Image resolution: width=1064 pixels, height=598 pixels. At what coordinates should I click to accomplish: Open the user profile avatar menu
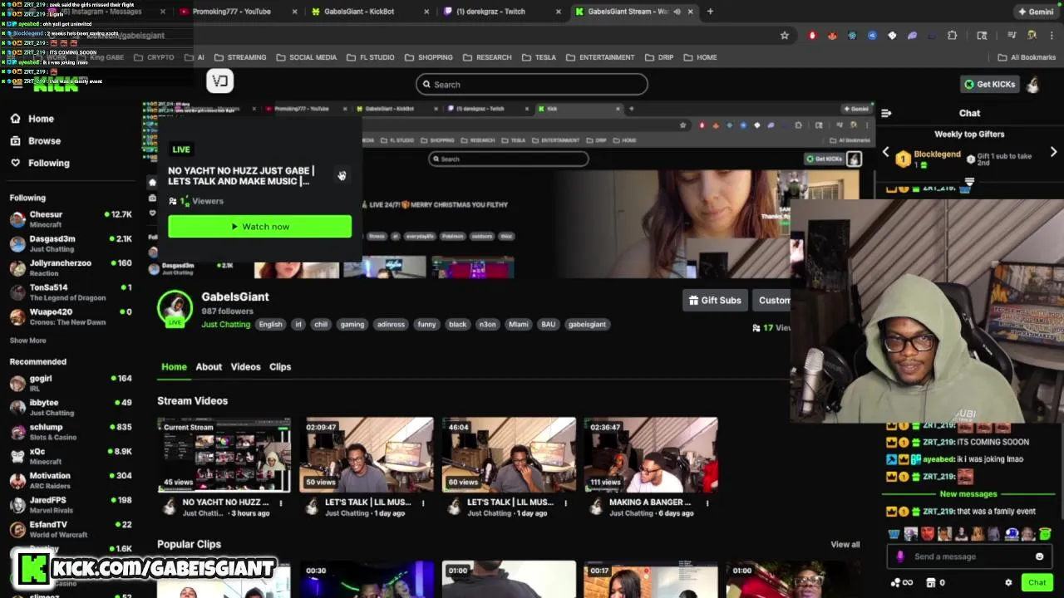1033,84
